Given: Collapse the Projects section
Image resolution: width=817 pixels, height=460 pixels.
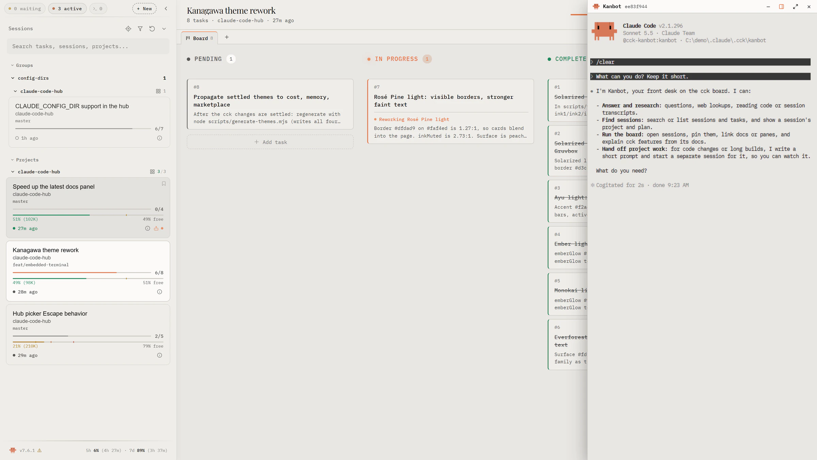Looking at the screenshot, I should (x=25, y=160).
